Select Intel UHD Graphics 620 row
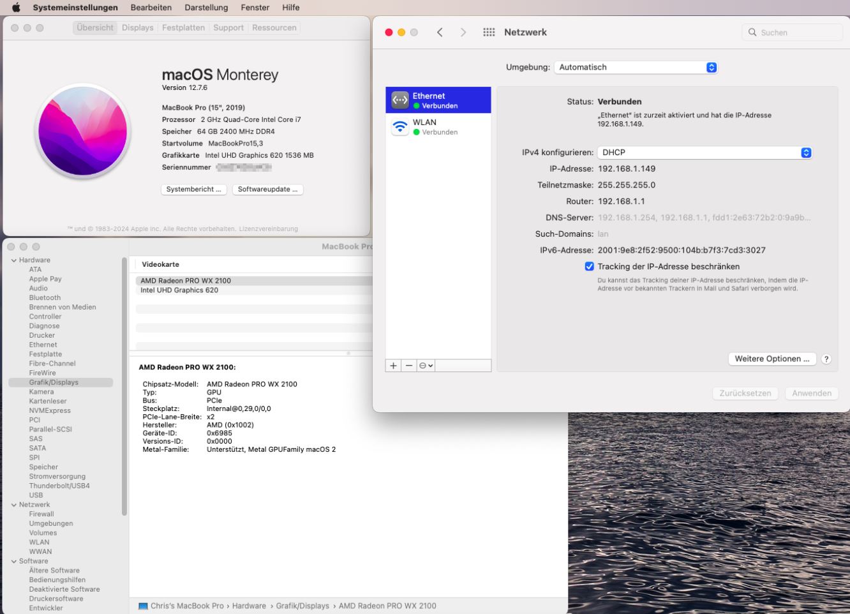The width and height of the screenshot is (850, 614). (254, 290)
